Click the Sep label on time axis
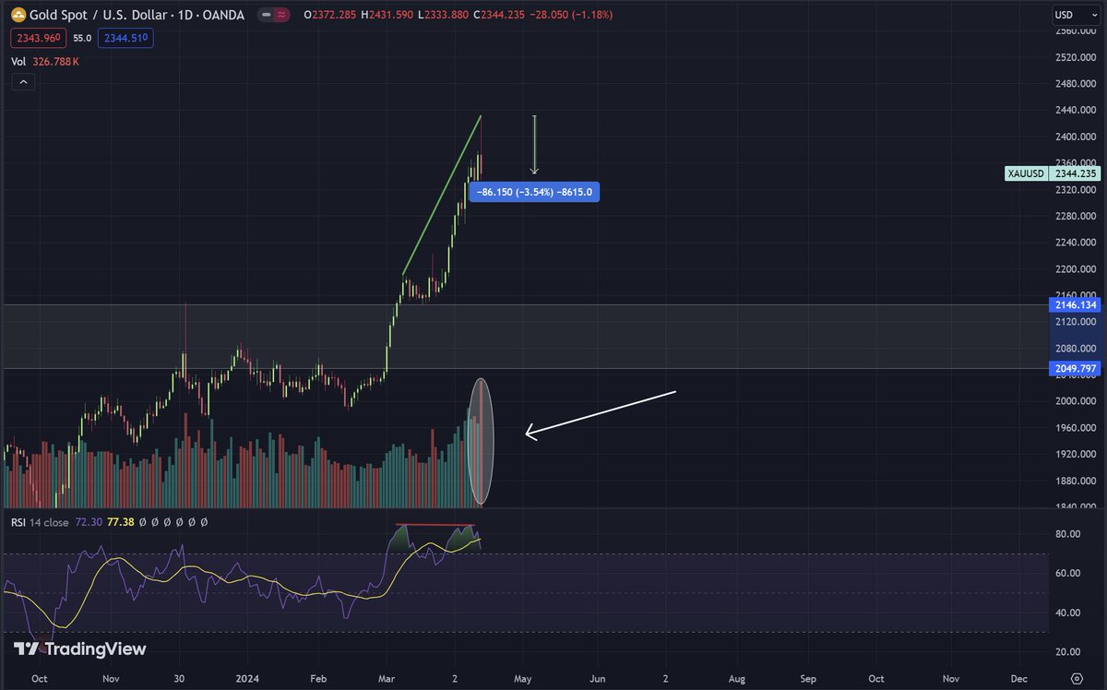This screenshot has width=1107, height=690. point(808,678)
